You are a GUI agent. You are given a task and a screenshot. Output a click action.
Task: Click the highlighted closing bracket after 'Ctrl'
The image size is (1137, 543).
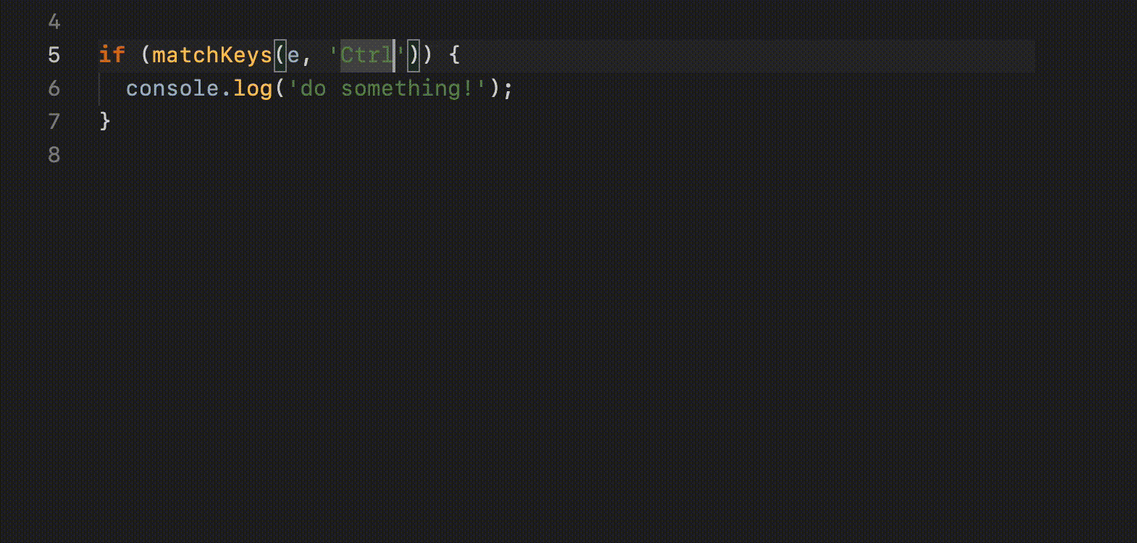pyautogui.click(x=414, y=55)
